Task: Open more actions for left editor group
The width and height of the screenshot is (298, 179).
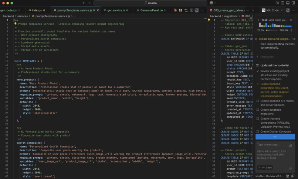Action: pyautogui.click(x=202, y=10)
